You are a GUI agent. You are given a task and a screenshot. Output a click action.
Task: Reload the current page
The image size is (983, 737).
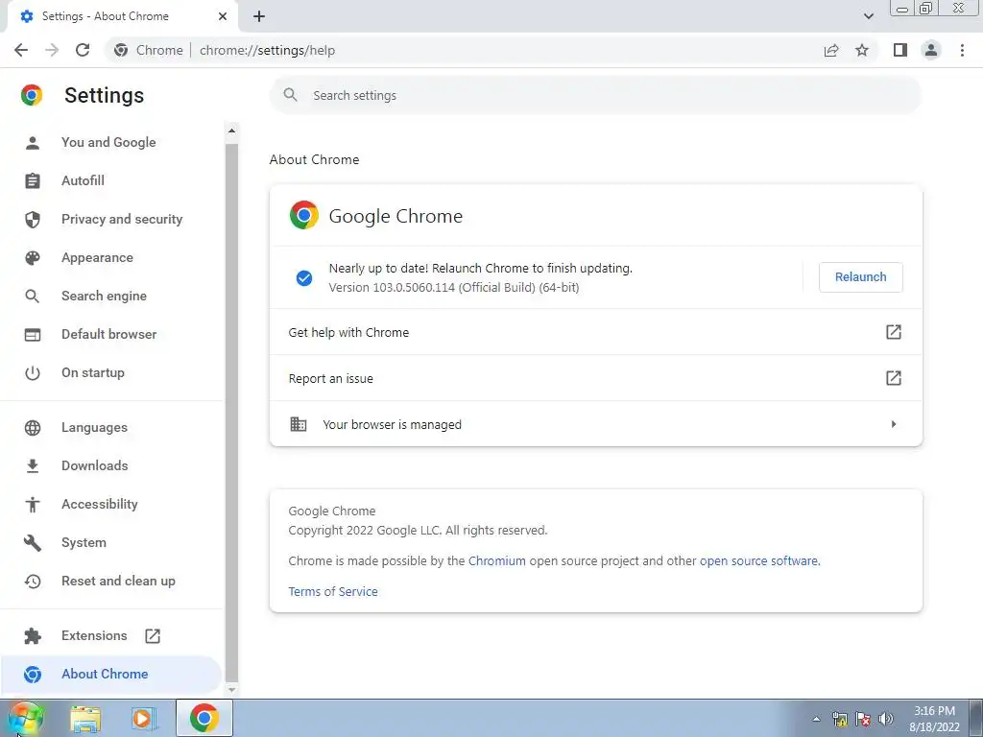(x=83, y=50)
